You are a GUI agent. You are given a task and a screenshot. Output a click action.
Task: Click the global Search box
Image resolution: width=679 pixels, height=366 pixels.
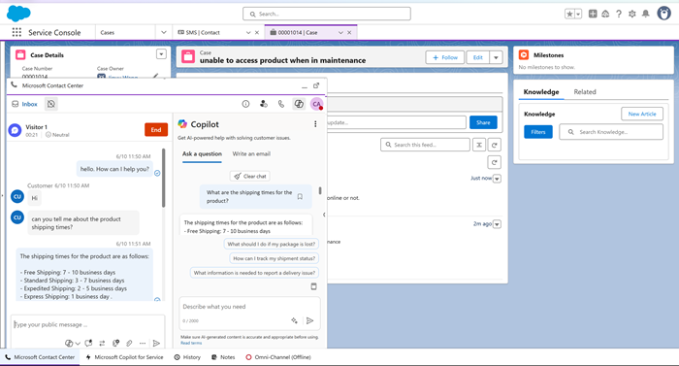point(327,14)
